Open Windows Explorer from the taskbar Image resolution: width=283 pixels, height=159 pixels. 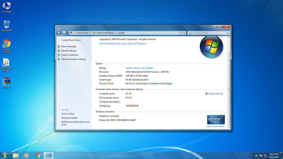pyautogui.click(x=16, y=155)
